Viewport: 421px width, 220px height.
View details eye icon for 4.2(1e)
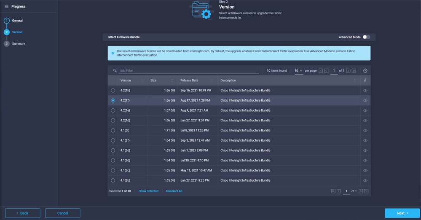(365, 110)
